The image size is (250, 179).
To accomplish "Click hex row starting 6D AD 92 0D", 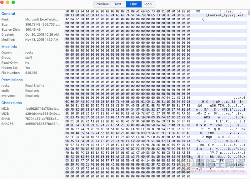I will tap(128, 110).
